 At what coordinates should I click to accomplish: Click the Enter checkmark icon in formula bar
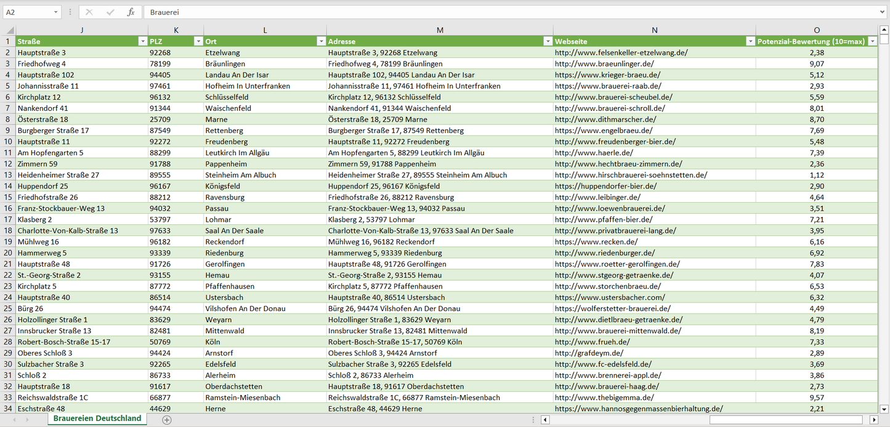click(110, 12)
